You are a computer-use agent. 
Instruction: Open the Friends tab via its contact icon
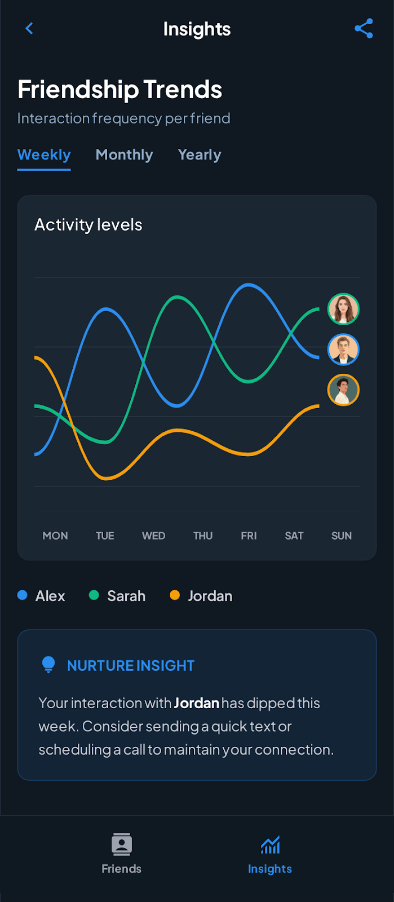tap(121, 845)
